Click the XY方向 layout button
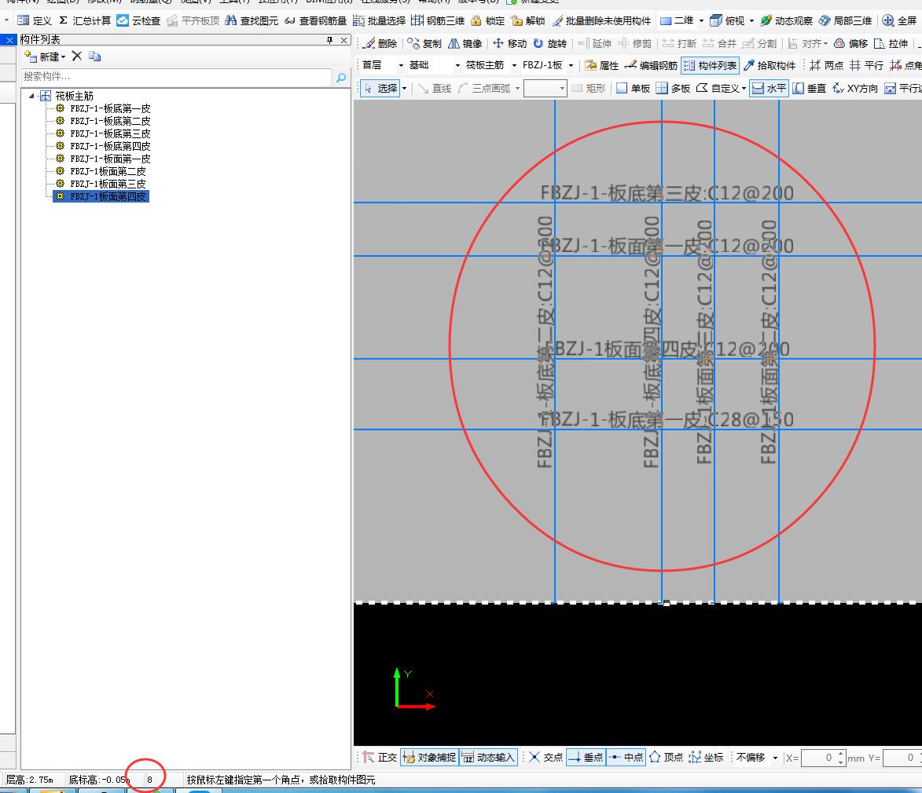Image resolution: width=922 pixels, height=793 pixels. [855, 88]
